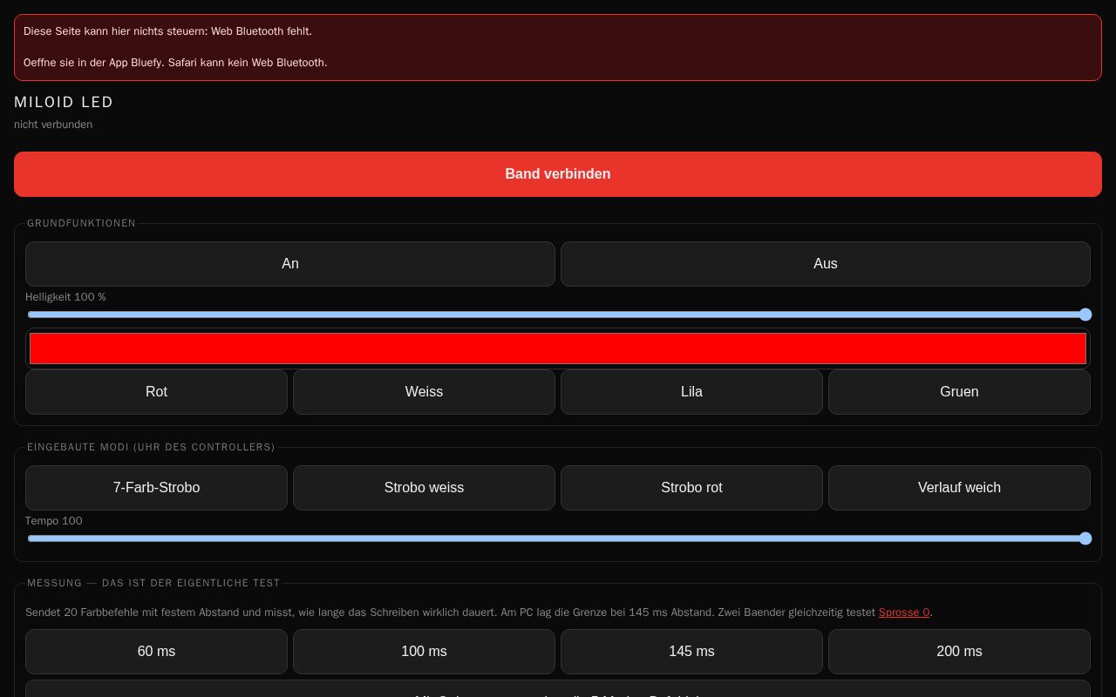This screenshot has width=1116, height=697.
Task: Start the Strobo weiss mode
Action: point(424,488)
